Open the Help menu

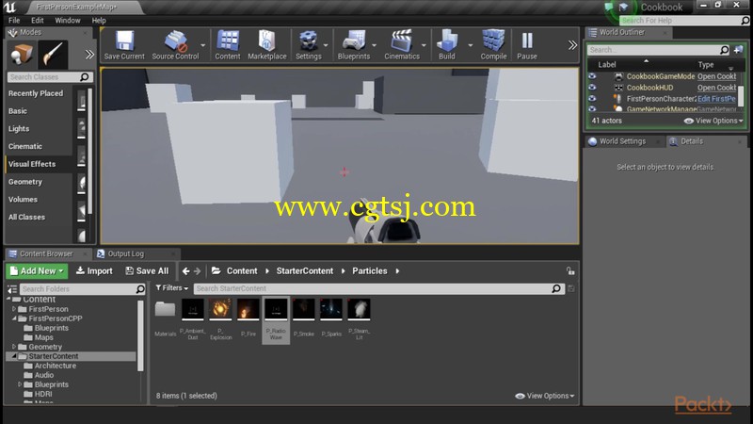(x=99, y=20)
